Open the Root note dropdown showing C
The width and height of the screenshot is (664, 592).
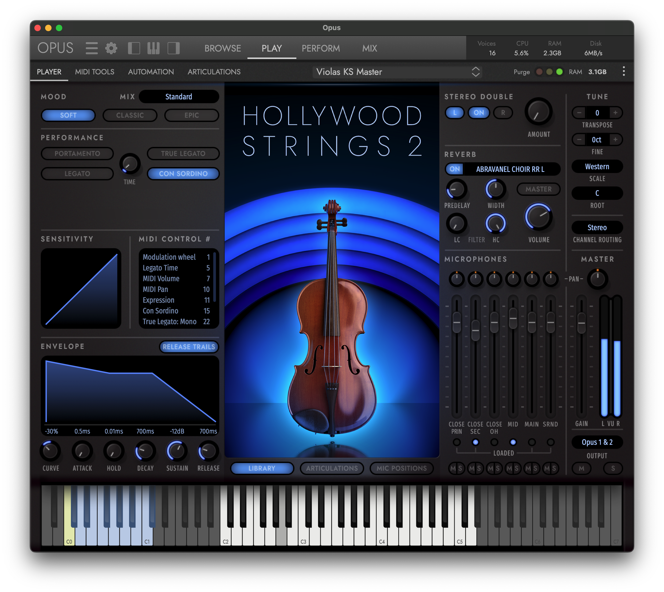tap(597, 193)
